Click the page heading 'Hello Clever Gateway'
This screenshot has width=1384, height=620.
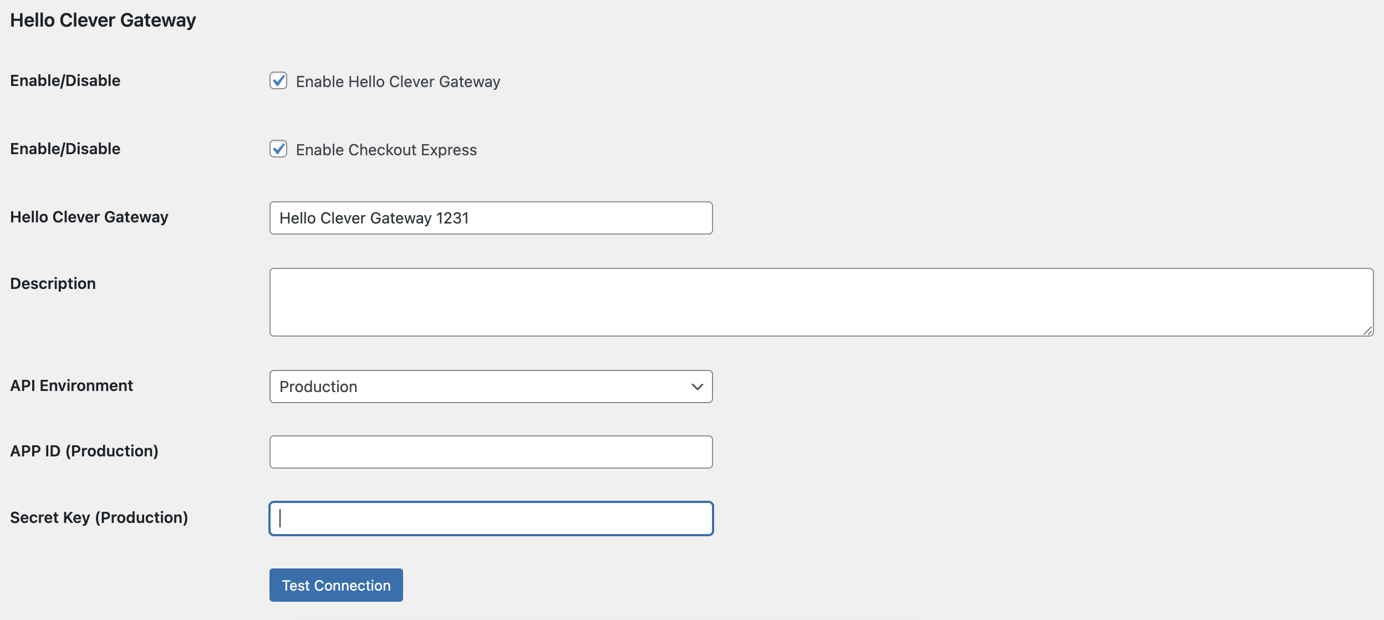pos(103,21)
